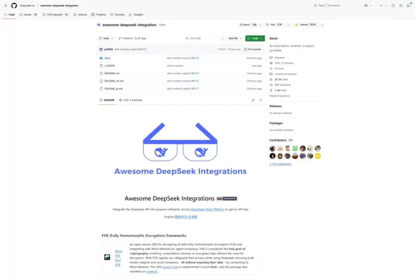
Task: Switch to the Insights tab
Action: pyautogui.click(x=136, y=15)
